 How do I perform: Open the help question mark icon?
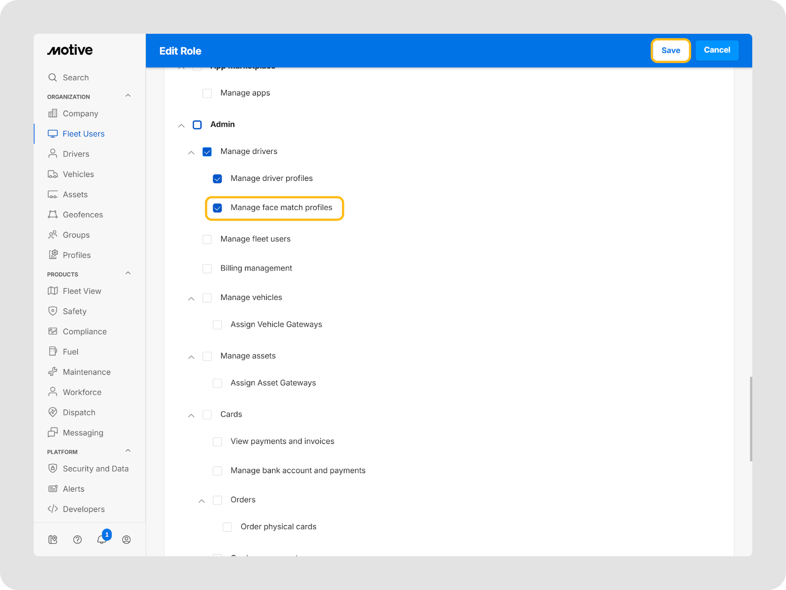77,539
